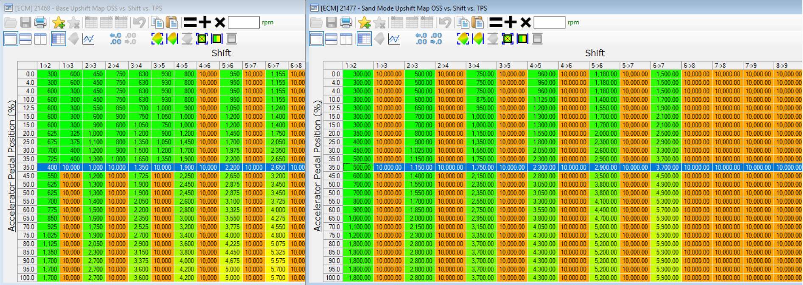
Task: Select Sand Mode cell 3,150.00 in row 70.0
Action: tap(481, 227)
